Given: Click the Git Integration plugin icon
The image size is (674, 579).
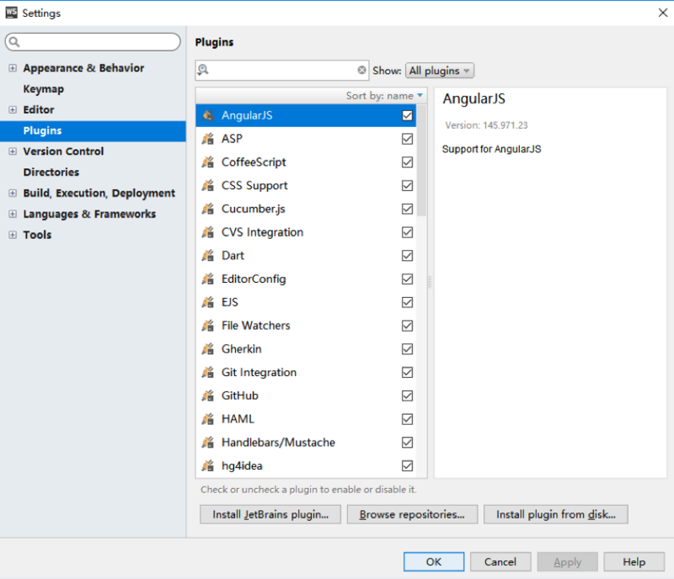Looking at the screenshot, I should [208, 372].
